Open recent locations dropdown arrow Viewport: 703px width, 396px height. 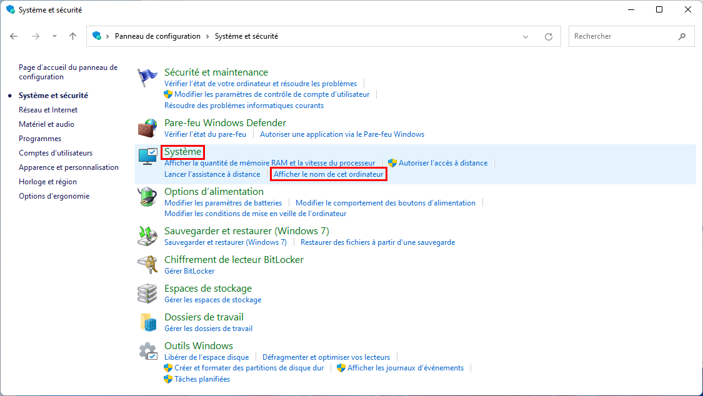coord(54,36)
